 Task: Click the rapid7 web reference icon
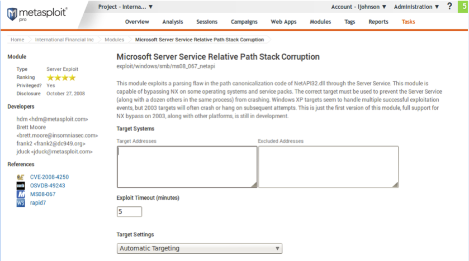coord(20,203)
